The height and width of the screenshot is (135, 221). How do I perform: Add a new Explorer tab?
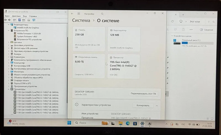coord(183,15)
